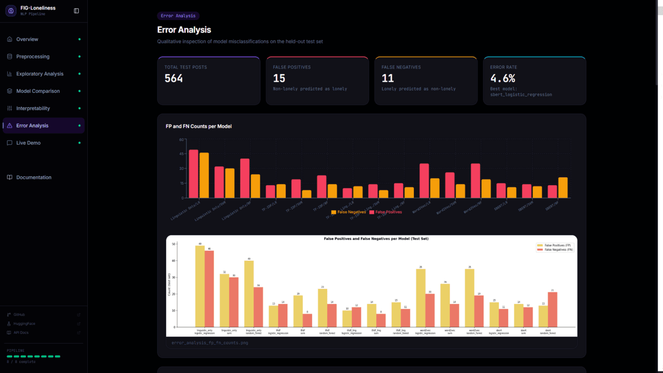
Task: Toggle the False Positives legend entry
Action: [x=386, y=212]
